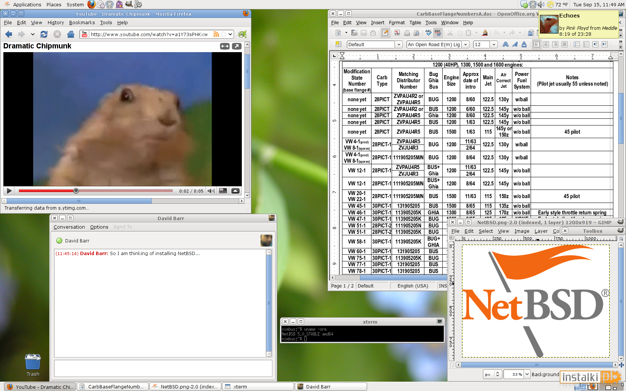Launch Firefox from top panel

click(x=91, y=4)
